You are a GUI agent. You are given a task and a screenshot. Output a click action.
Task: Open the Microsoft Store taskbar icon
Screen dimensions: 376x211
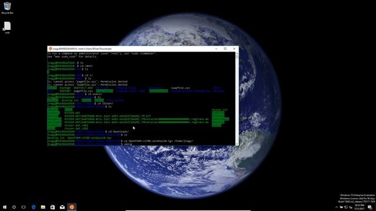(x=52, y=207)
